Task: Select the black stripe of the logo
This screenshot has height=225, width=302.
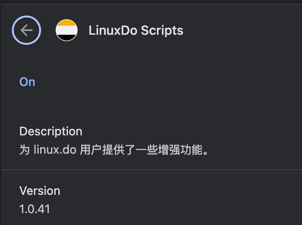Action: click(x=67, y=37)
